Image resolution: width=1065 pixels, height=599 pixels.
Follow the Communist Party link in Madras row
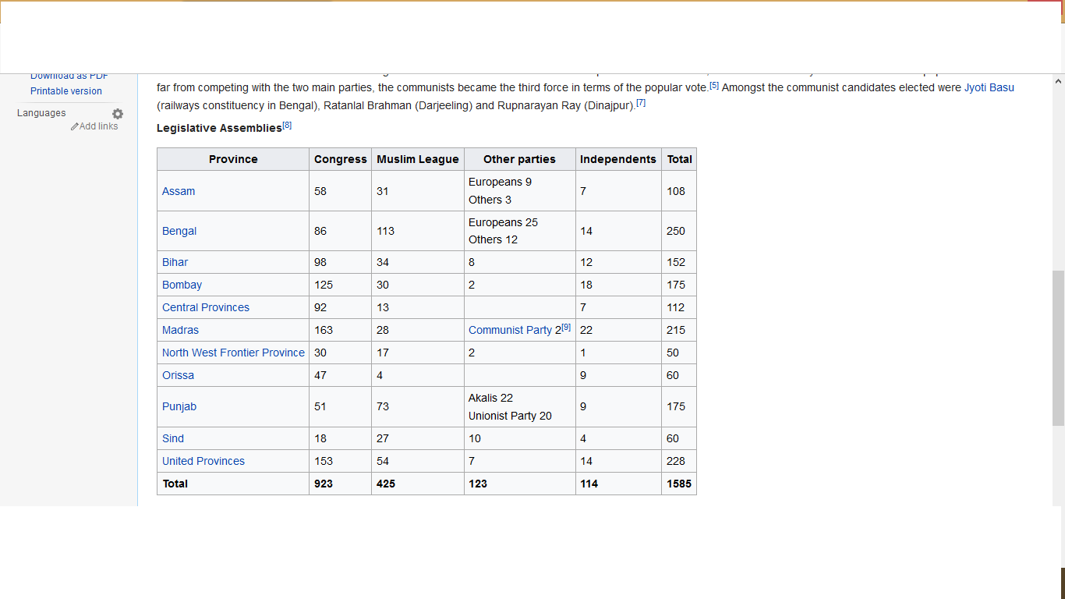[x=510, y=330]
